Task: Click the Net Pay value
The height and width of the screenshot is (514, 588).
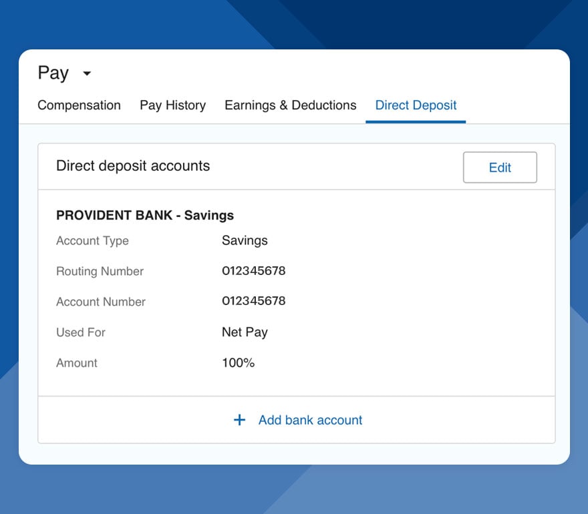Action: tap(245, 332)
